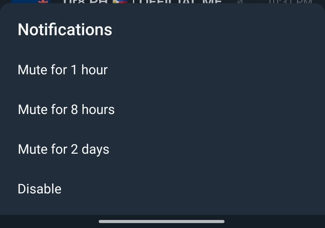The image size is (325, 228).
Task: Tap the anchor badge on the chat avatar
Action: 43,2
